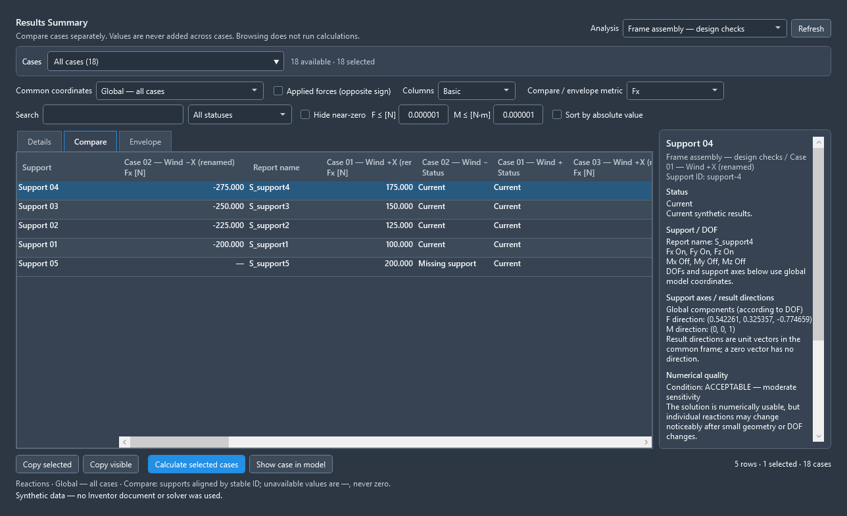Open the 'All statuses' filter dropdown

pyautogui.click(x=240, y=114)
